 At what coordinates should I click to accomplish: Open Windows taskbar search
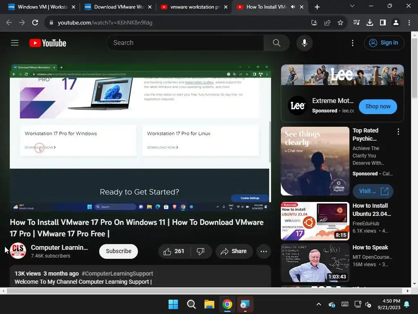191,304
